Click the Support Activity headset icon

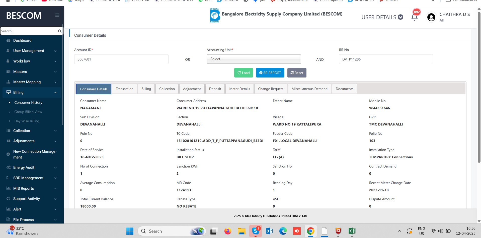[x=8, y=198]
